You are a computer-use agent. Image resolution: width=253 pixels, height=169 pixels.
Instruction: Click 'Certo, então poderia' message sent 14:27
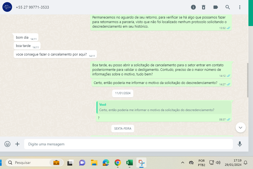pyautogui.click(x=162, y=83)
